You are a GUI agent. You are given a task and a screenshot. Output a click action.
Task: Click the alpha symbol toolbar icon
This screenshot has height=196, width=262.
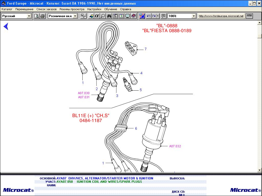[97, 16]
